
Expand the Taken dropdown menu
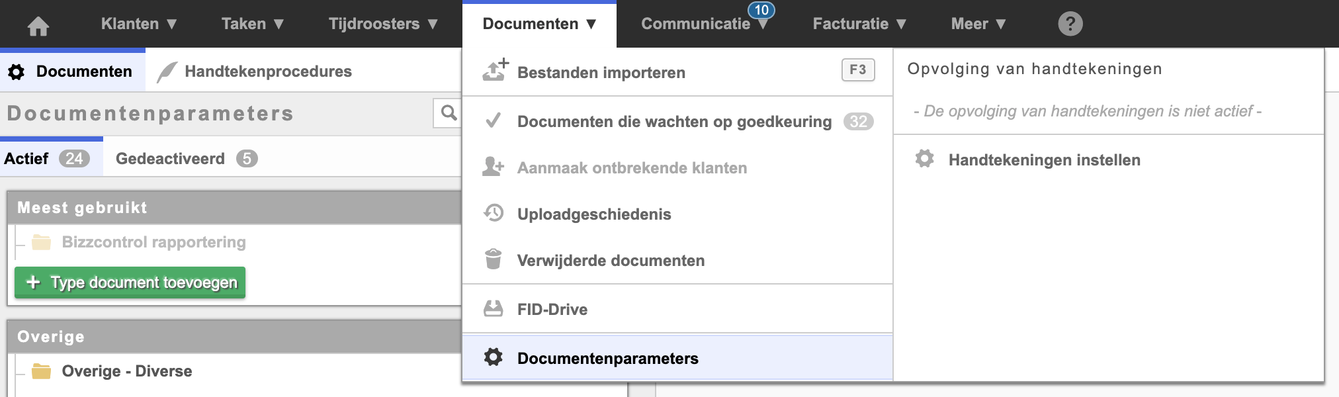(x=253, y=24)
